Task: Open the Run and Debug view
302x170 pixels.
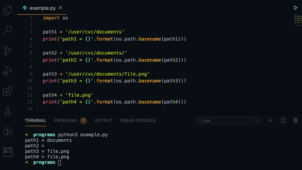Action: click(x=8, y=71)
